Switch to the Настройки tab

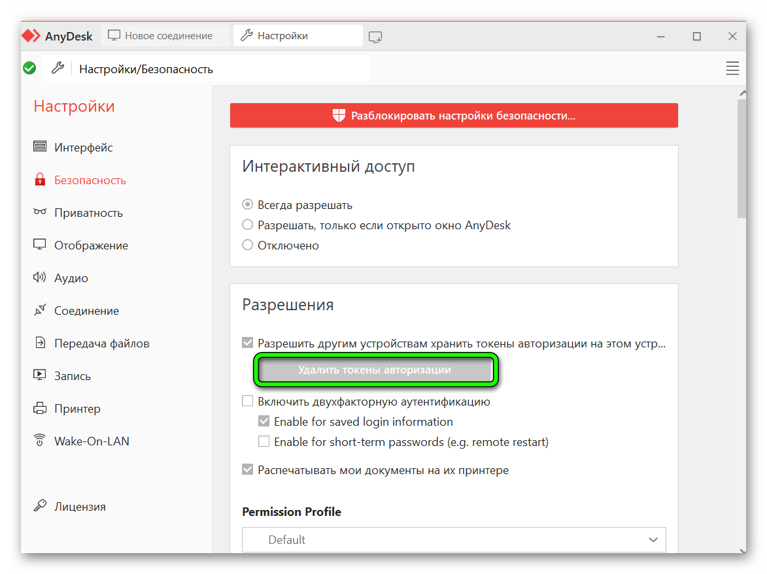pyautogui.click(x=298, y=36)
